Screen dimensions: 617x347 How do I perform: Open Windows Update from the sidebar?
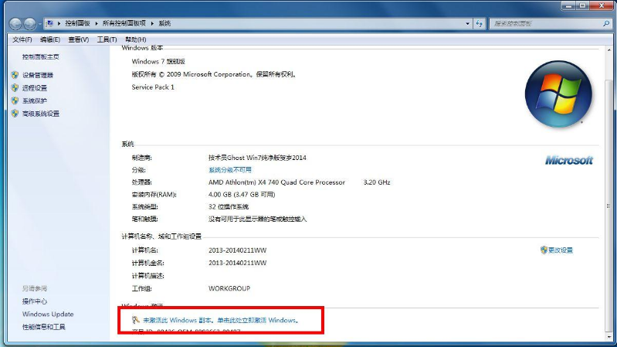pyautogui.click(x=48, y=315)
